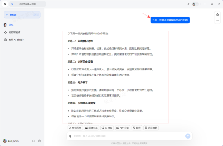The image size is (223, 146).
Task: Choose the 翻译 skill chip
Action: click(x=137, y=128)
